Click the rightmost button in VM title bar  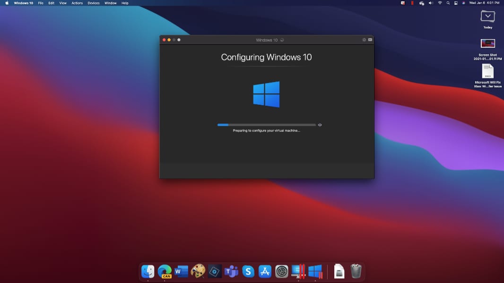click(x=370, y=40)
